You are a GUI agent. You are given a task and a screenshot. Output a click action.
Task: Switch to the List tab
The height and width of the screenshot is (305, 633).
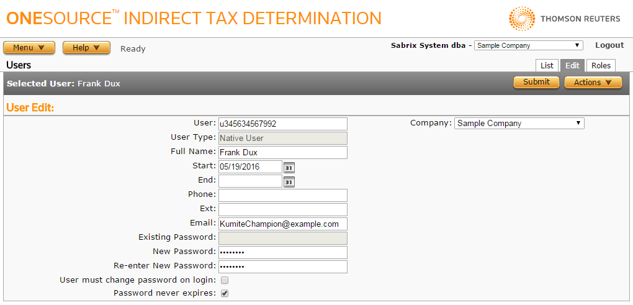coord(547,66)
